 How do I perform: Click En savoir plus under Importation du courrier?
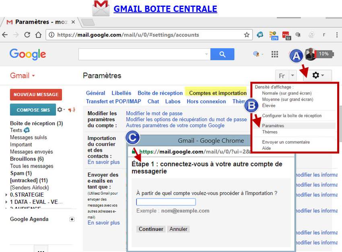tap(103, 162)
